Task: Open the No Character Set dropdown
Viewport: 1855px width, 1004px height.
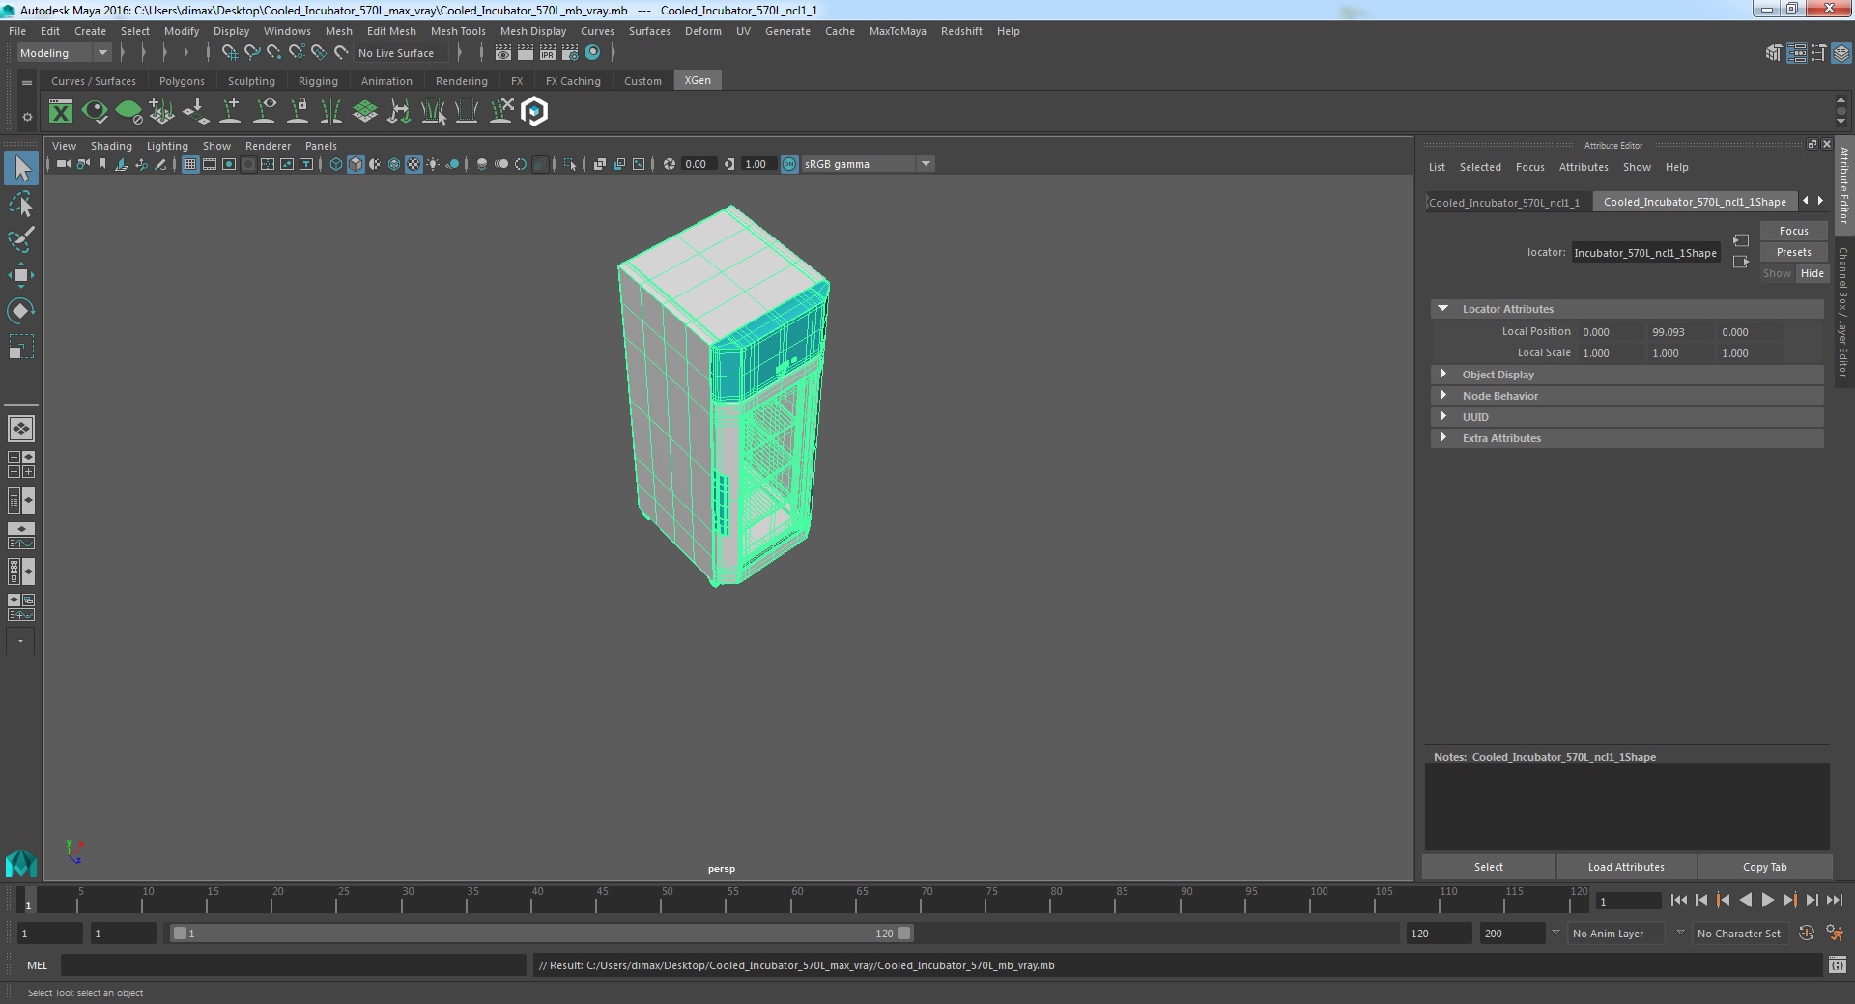Action: (x=1739, y=934)
